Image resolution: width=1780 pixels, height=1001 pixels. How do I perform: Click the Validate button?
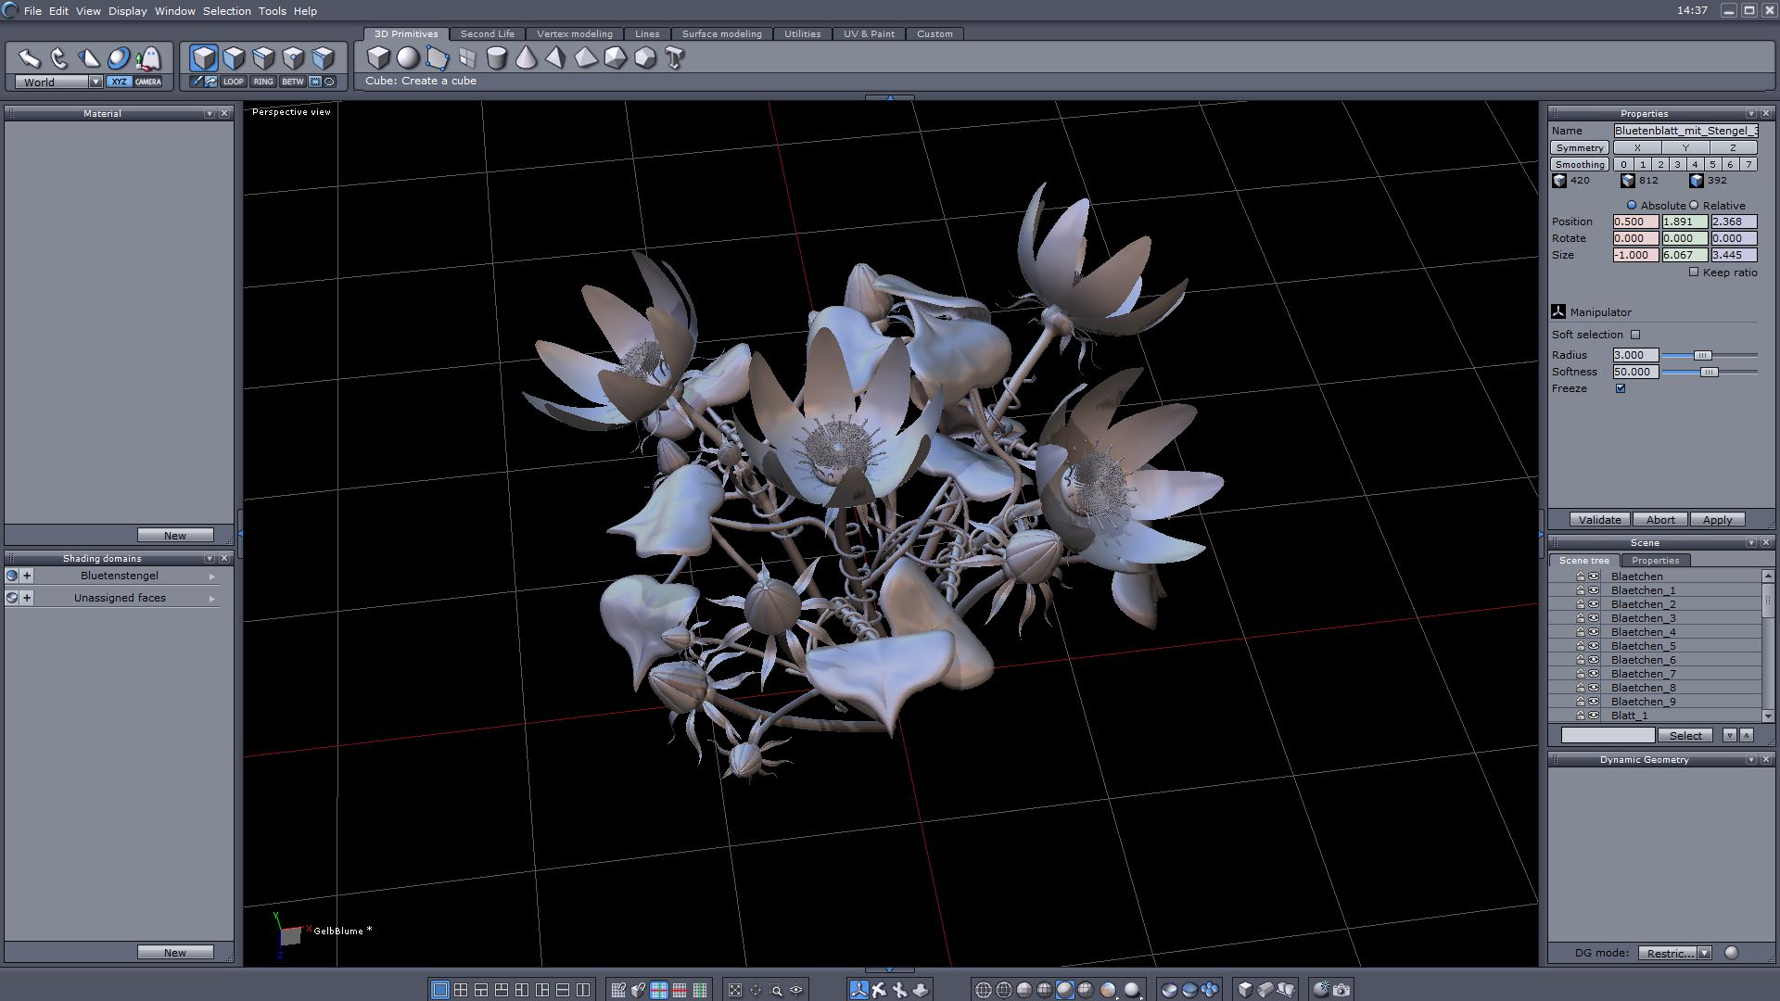[1599, 520]
